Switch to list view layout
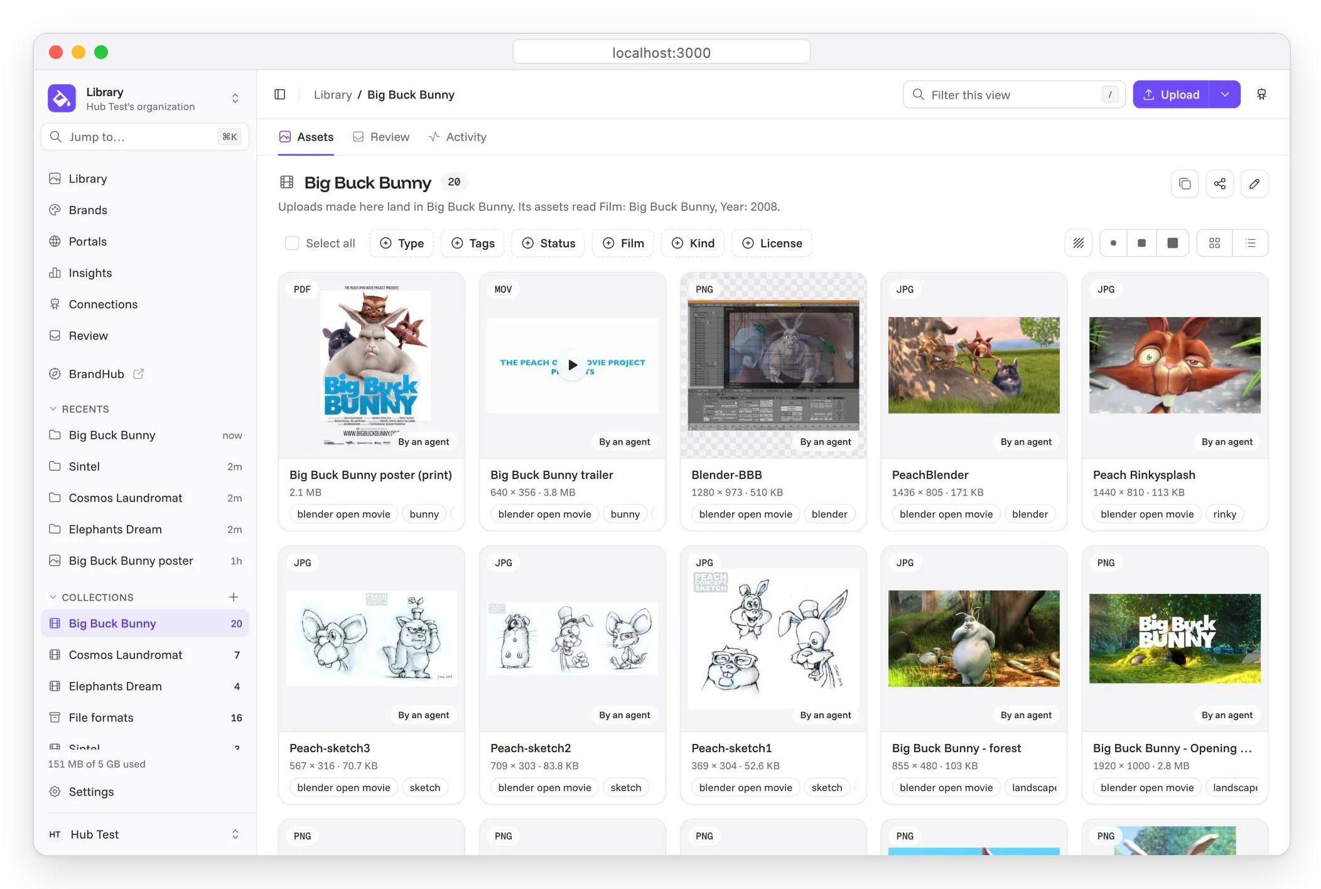This screenshot has height=889, width=1321. pos(1251,243)
